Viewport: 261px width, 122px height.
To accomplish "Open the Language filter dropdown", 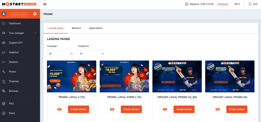I will tap(61, 54).
